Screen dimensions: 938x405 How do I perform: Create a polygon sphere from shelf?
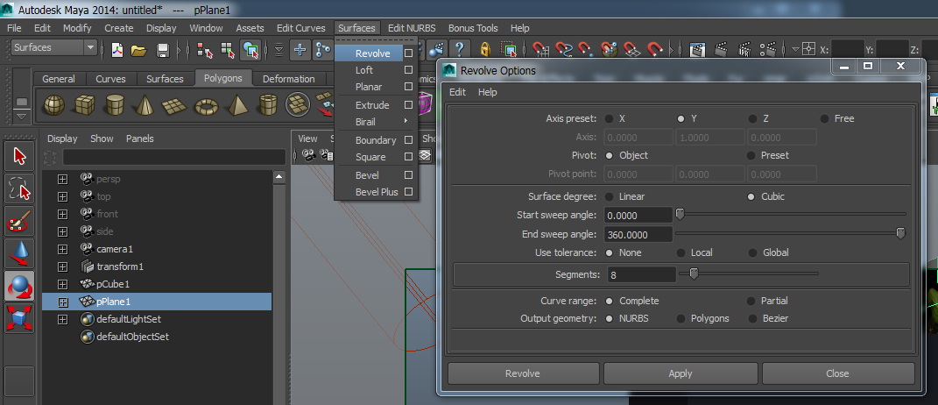click(x=53, y=105)
